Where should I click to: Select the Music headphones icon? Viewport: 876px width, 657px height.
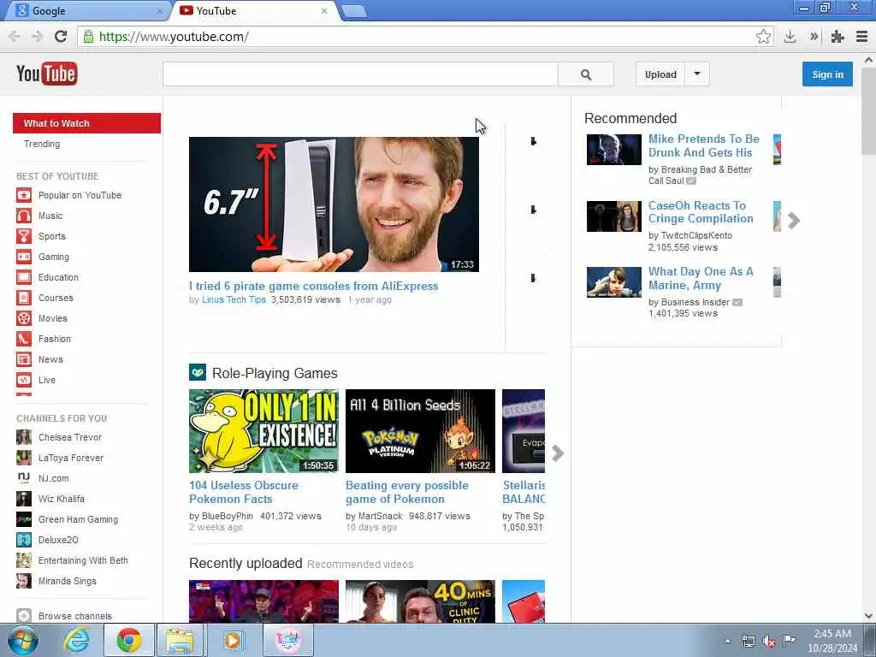pyautogui.click(x=23, y=216)
